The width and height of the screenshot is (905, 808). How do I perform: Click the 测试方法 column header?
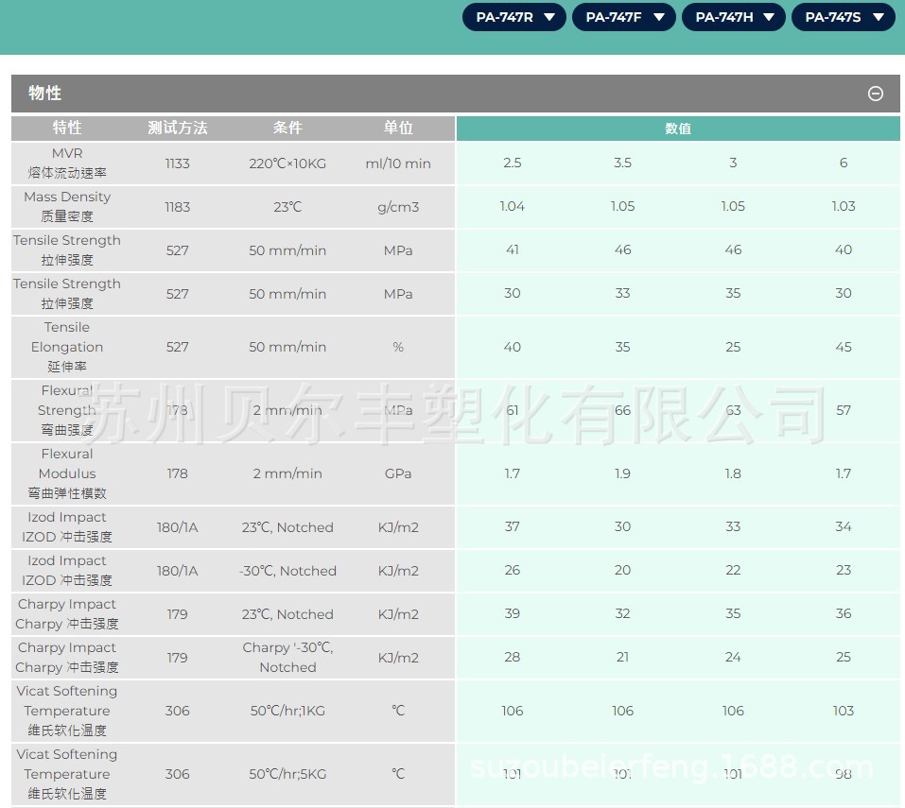coord(178,128)
